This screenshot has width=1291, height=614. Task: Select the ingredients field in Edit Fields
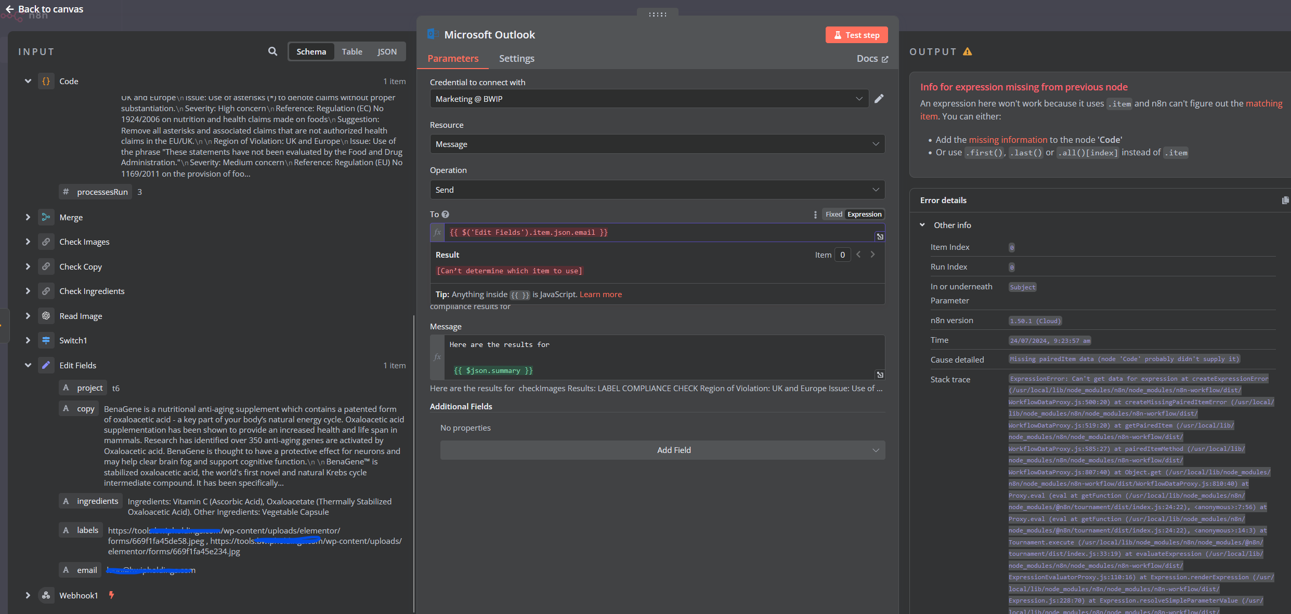(x=92, y=501)
